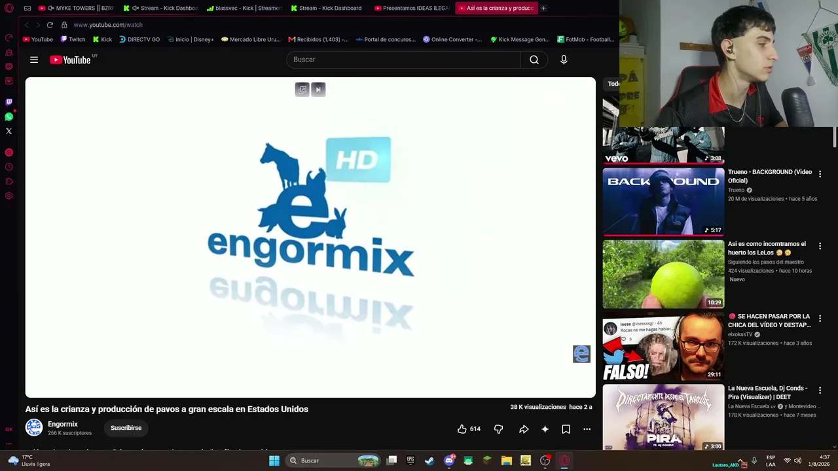Open the Engormix channel name link
The width and height of the screenshot is (838, 471).
point(63,424)
